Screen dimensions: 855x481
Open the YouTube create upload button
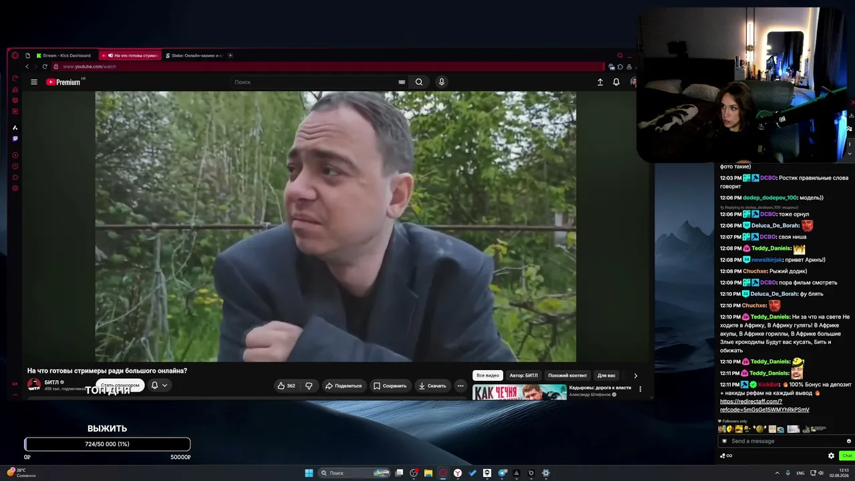click(600, 82)
